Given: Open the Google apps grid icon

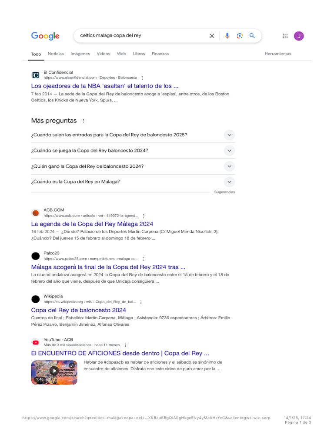Looking at the screenshot, I should [x=285, y=36].
